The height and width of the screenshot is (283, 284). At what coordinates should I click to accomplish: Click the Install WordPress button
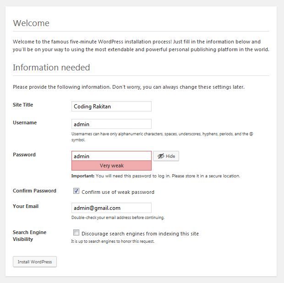pos(35,262)
